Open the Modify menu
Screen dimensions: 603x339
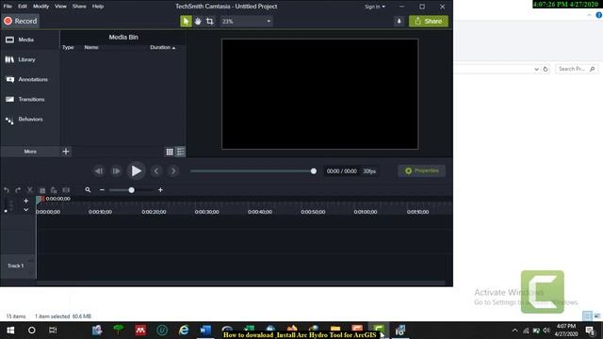coord(41,7)
